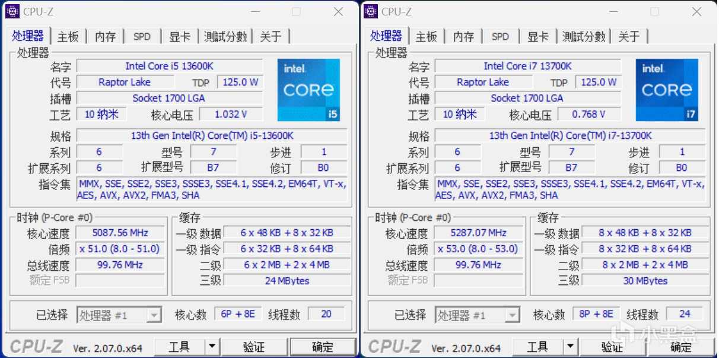The image size is (719, 358).
Task: Close the right CPU-Z window
Action: [696, 11]
